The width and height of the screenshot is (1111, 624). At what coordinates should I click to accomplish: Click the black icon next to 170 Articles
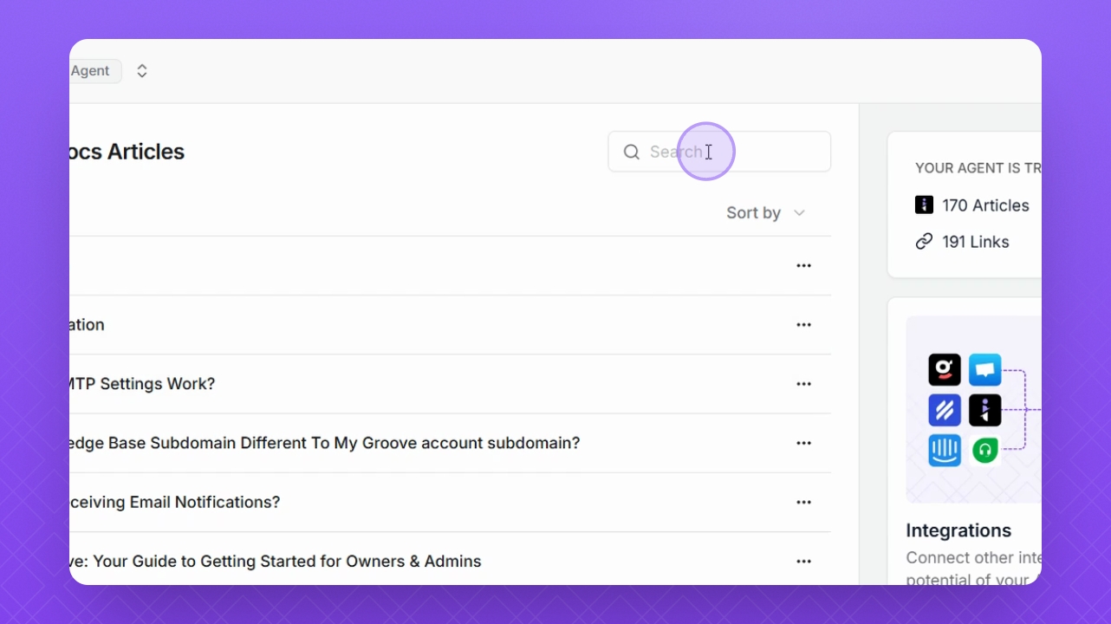click(x=924, y=205)
